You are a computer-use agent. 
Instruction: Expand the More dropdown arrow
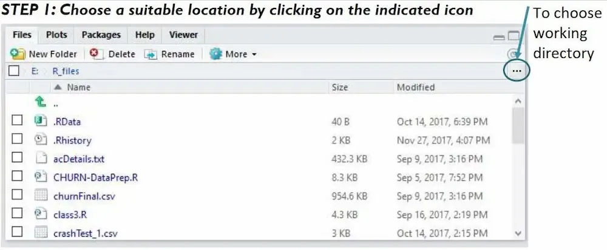[254, 54]
